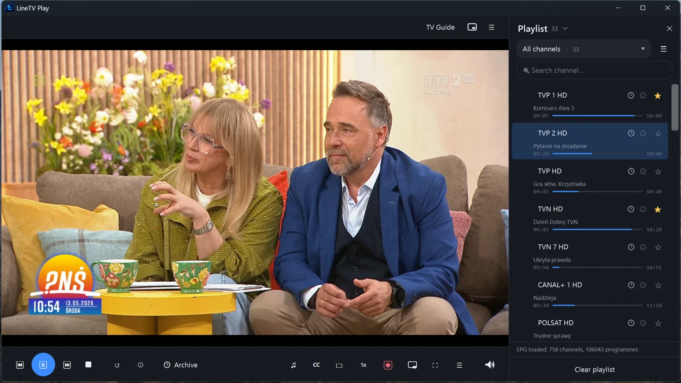Show programme info for TVP HD
681x383 pixels.
[x=643, y=171]
